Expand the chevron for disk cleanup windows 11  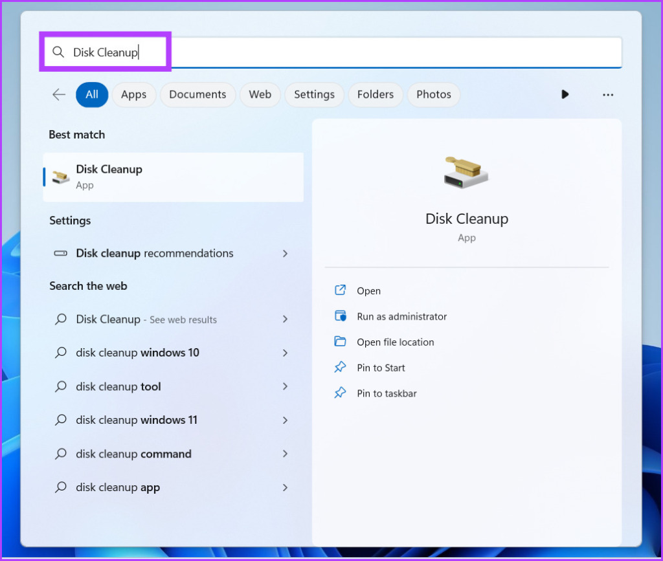coord(285,420)
